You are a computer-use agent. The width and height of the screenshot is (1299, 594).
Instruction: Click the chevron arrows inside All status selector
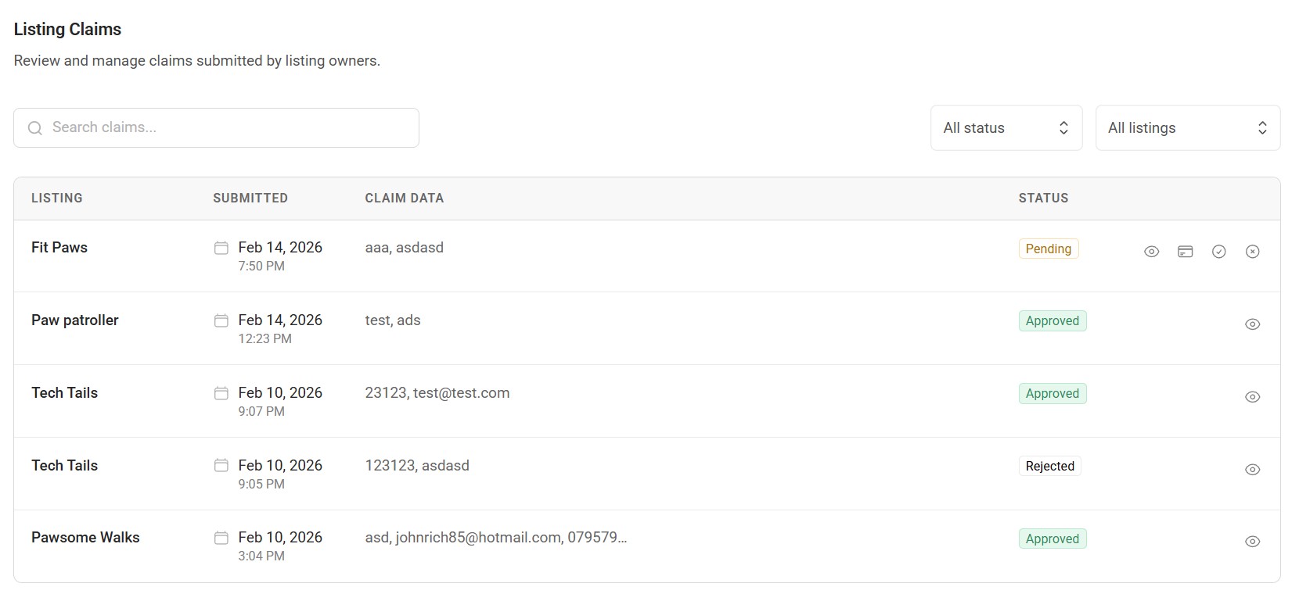coord(1063,127)
